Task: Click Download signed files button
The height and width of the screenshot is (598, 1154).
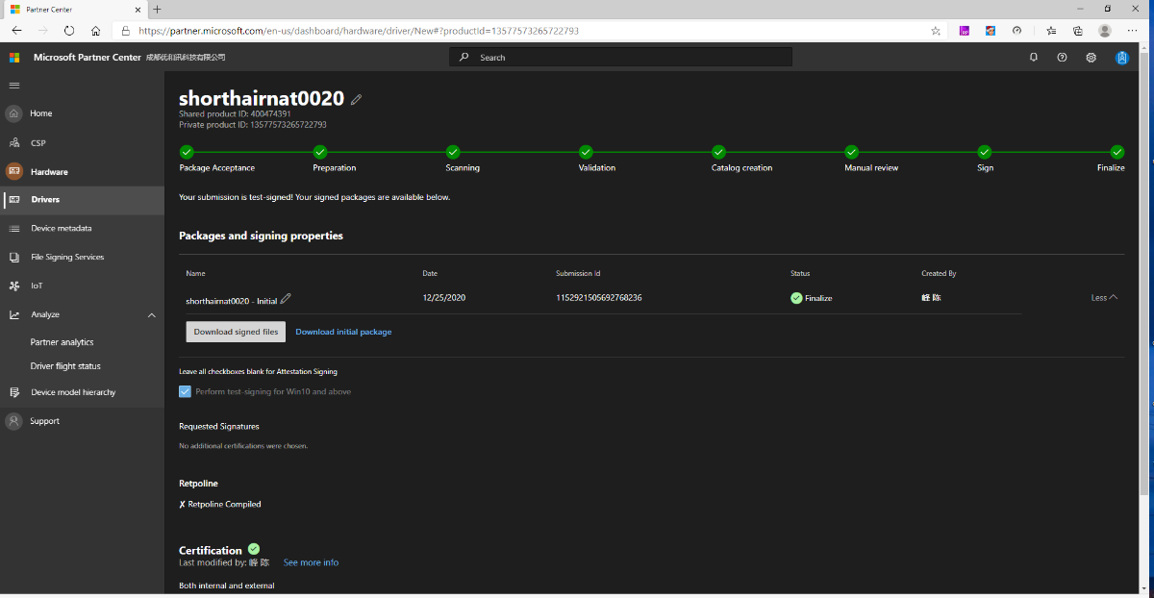Action: (236, 332)
